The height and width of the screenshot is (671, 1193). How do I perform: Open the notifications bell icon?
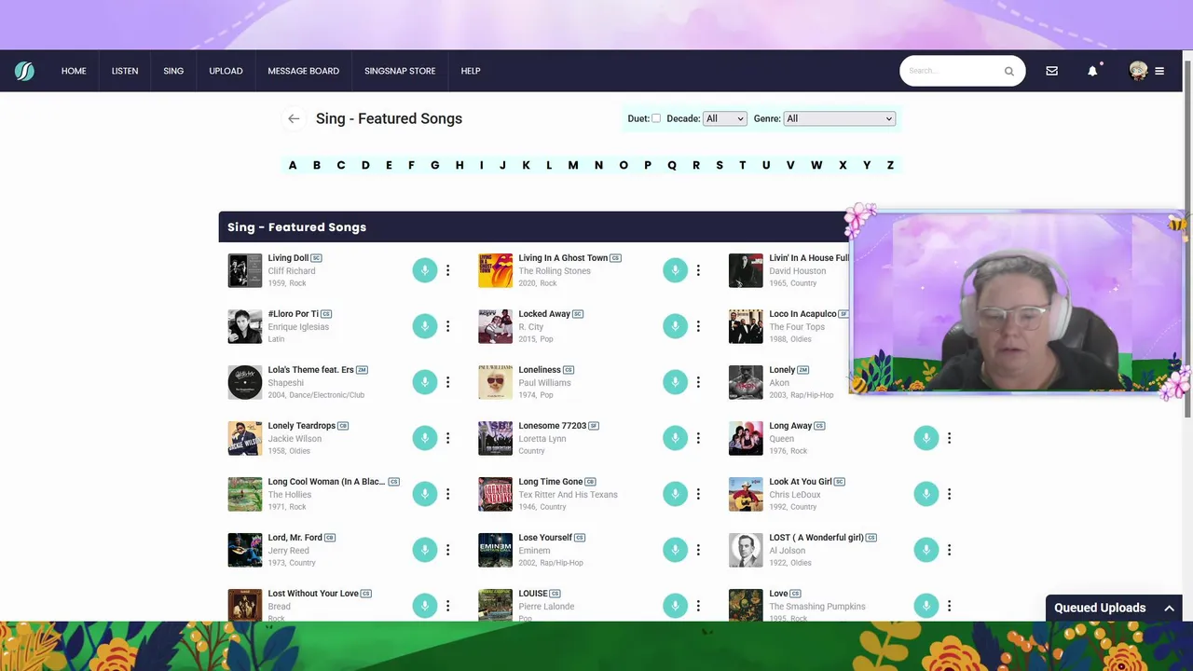(1092, 71)
